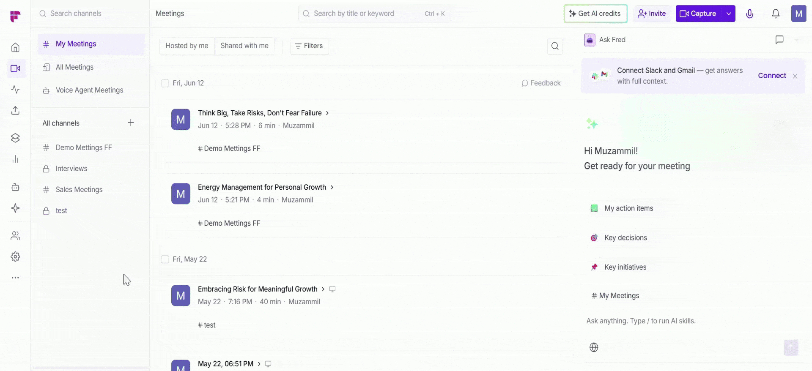Screen dimensions: 812x371
Task: Click screen icon beside May 22, 06:51 PM
Action: (268, 364)
